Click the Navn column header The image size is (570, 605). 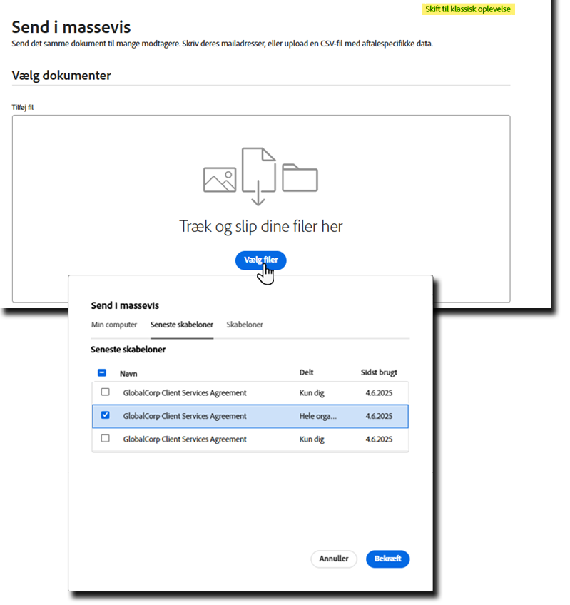[128, 374]
